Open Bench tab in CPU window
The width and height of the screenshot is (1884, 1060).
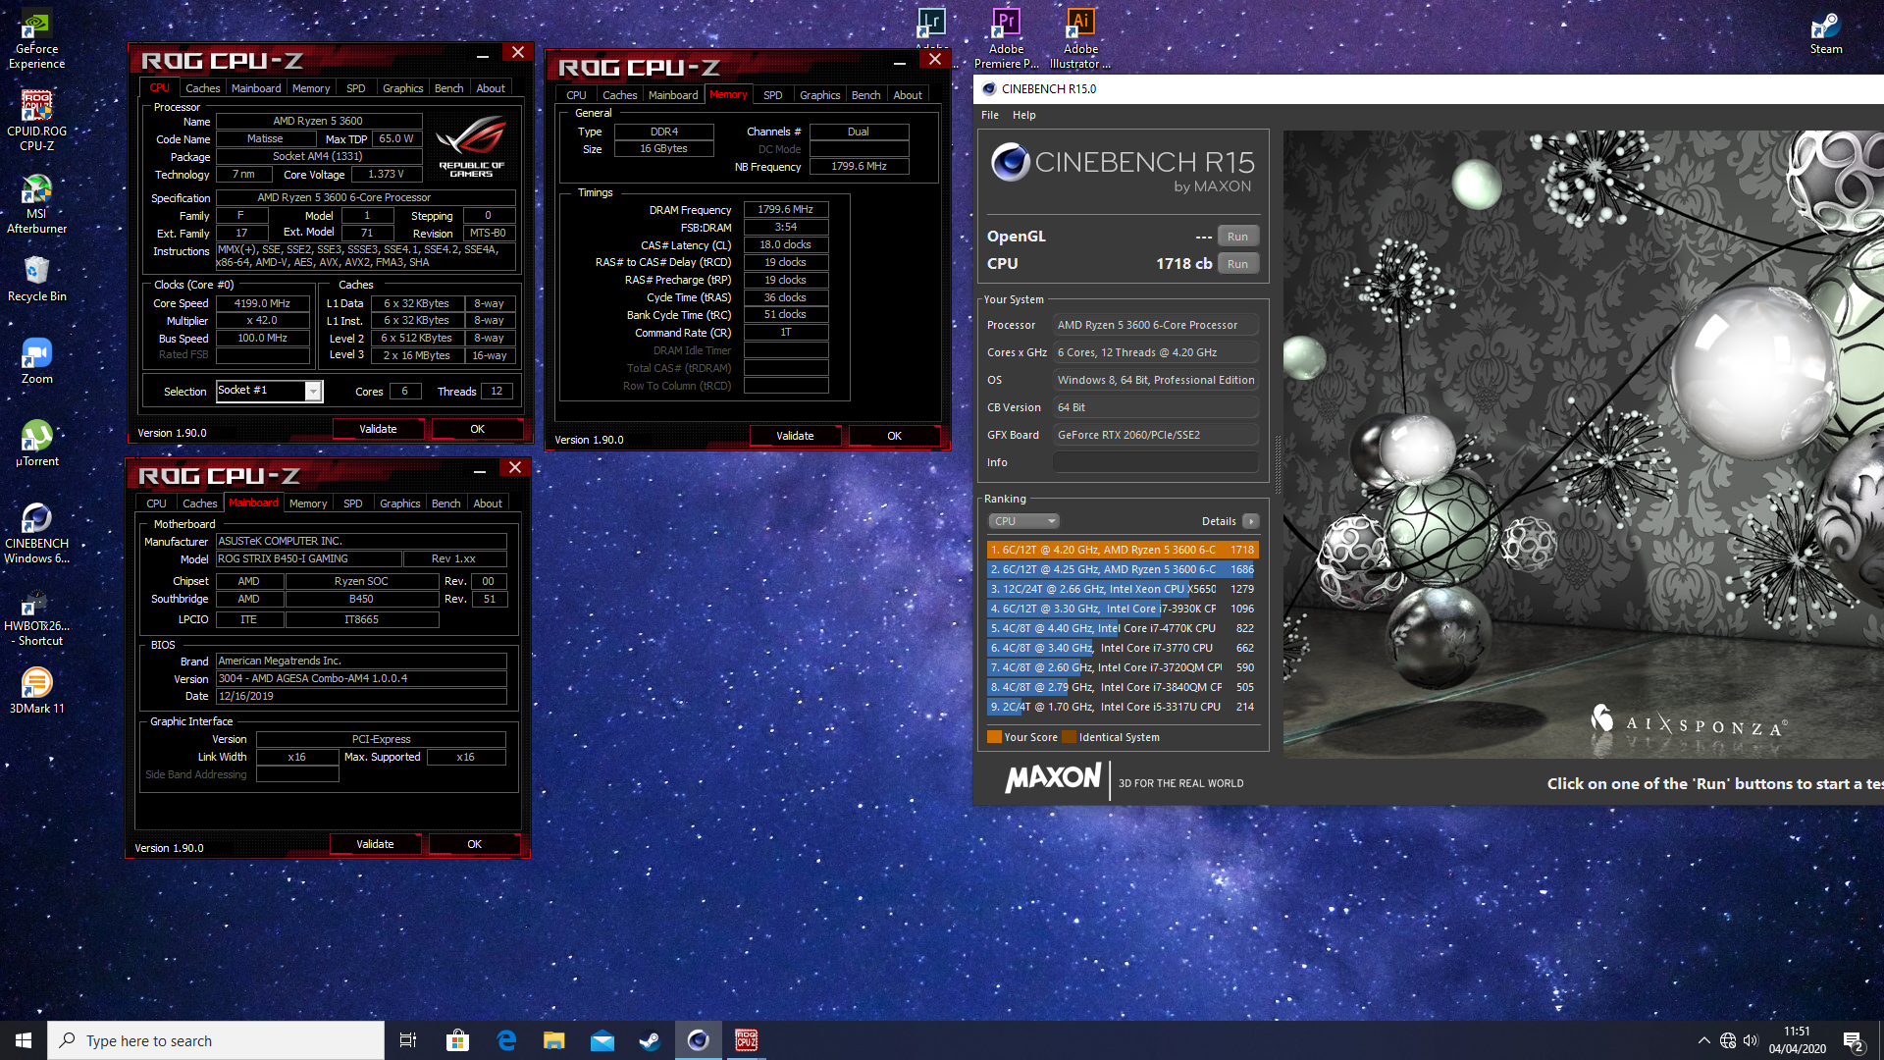(448, 88)
